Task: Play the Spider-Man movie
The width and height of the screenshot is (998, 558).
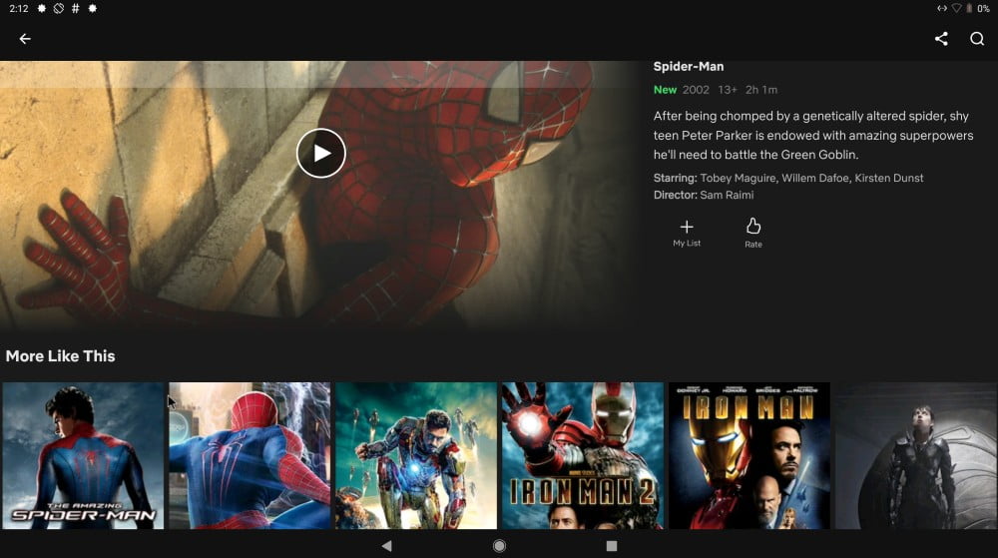Action: [320, 153]
